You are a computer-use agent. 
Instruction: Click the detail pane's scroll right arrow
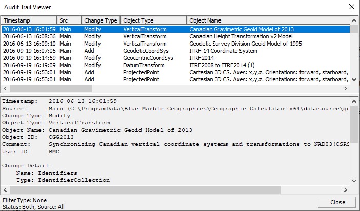[x=346, y=189]
